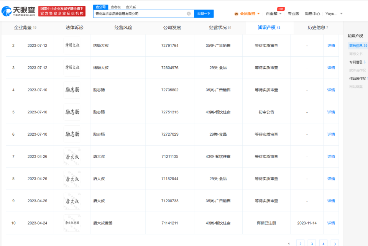Open the 法律诉讼 tab
The width and height of the screenshot is (368, 246).
(x=75, y=28)
